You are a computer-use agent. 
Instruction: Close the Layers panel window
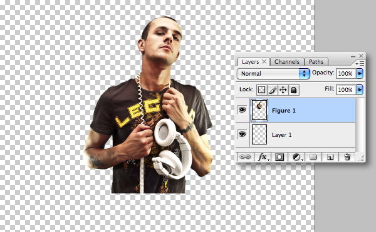(362, 56)
